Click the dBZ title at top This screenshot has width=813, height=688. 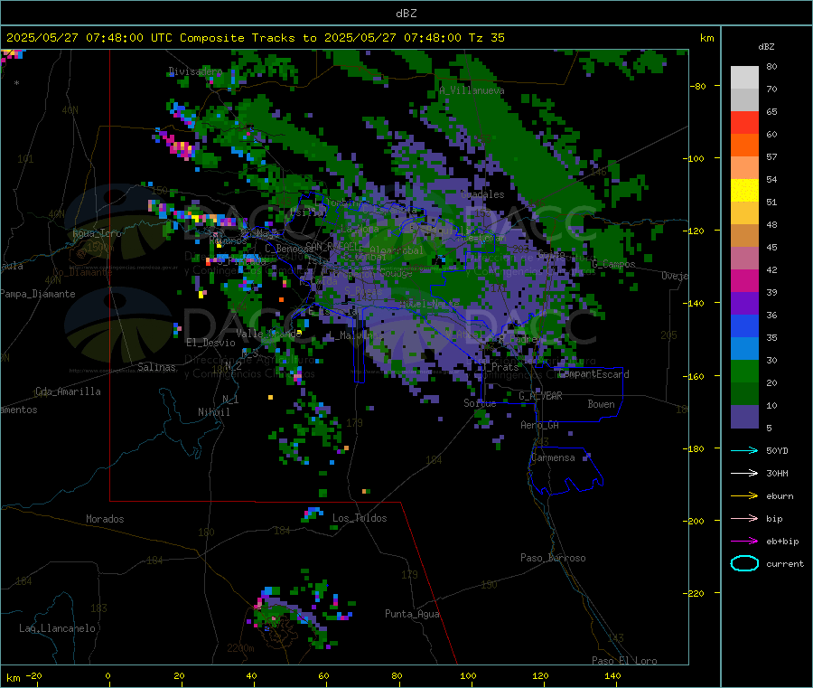(x=406, y=14)
